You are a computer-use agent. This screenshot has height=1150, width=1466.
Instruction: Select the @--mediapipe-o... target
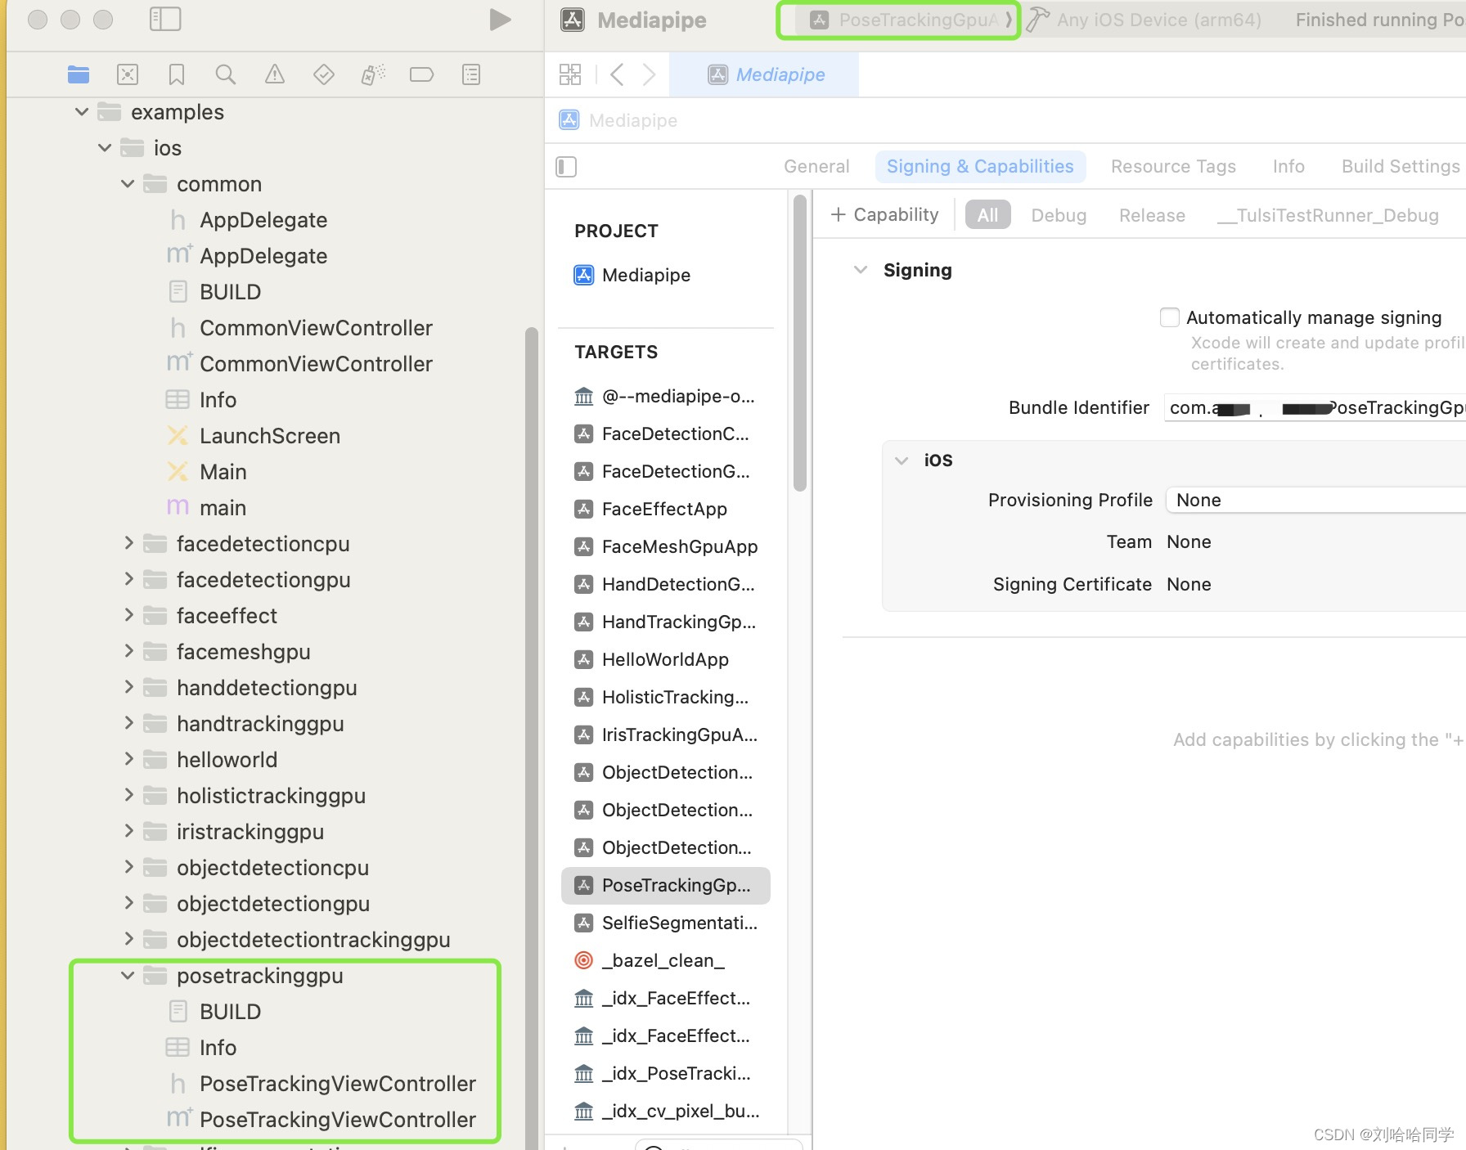(664, 396)
